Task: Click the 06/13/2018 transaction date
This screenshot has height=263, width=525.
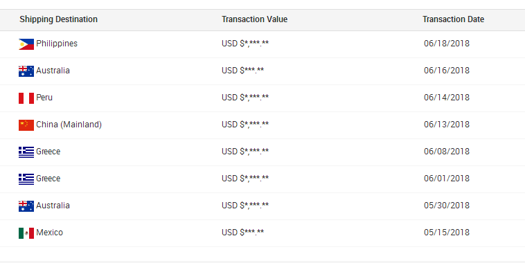Action: 447,125
